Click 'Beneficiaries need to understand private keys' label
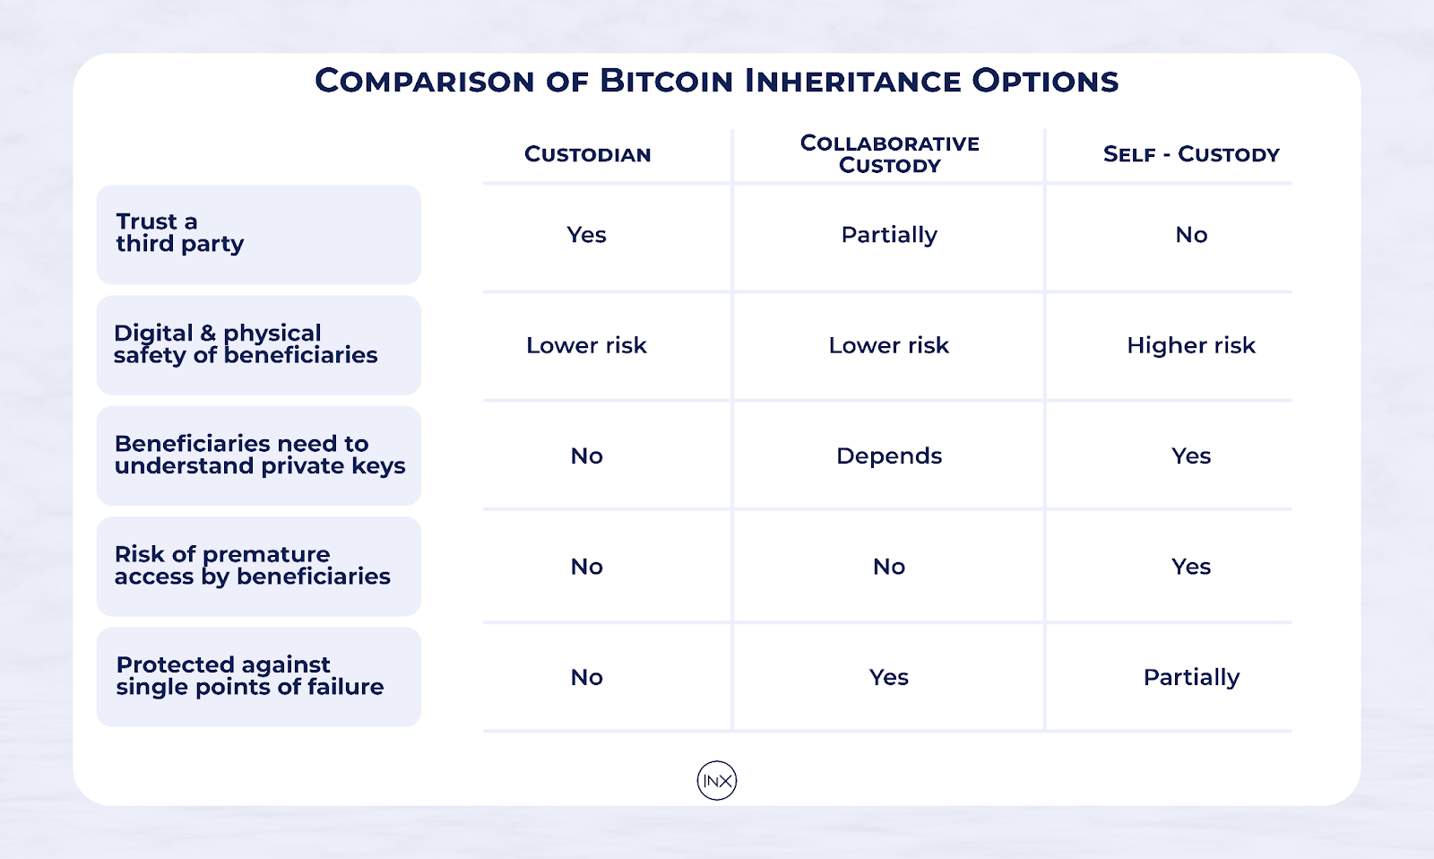This screenshot has width=1434, height=859. click(x=259, y=456)
